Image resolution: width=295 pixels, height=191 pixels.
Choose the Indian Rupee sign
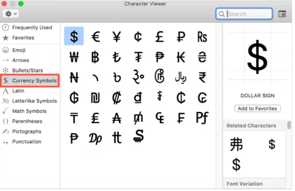[x=202, y=77]
